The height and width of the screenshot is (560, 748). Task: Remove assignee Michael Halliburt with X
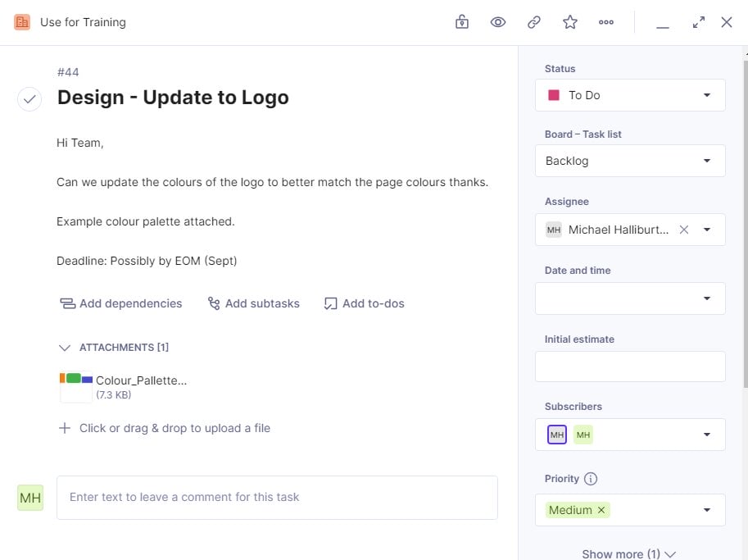point(684,230)
